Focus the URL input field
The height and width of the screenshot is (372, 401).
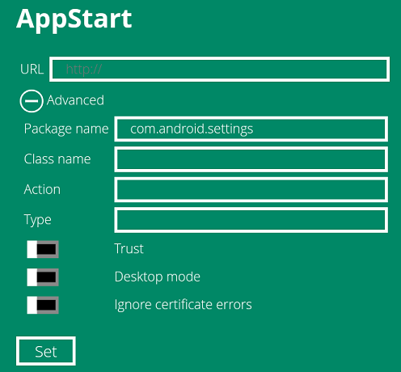(219, 70)
